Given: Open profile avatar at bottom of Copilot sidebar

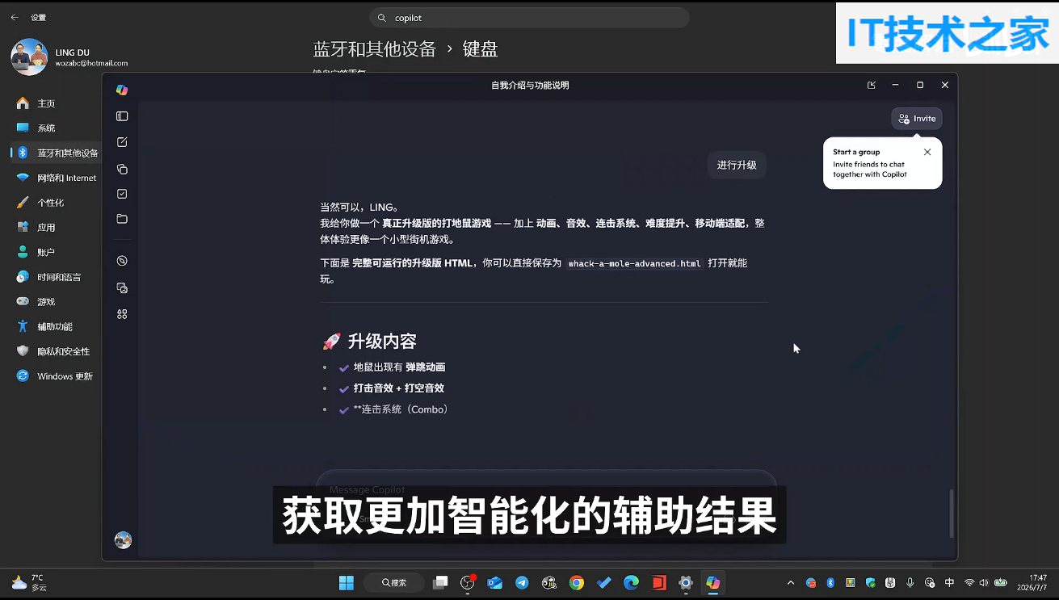Looking at the screenshot, I should tap(123, 540).
